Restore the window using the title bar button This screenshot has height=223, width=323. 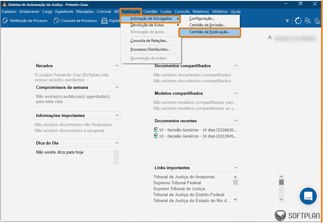point(300,4)
